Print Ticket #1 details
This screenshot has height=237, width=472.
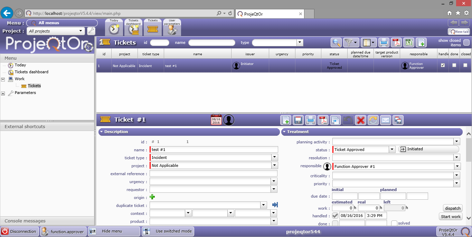(311, 120)
